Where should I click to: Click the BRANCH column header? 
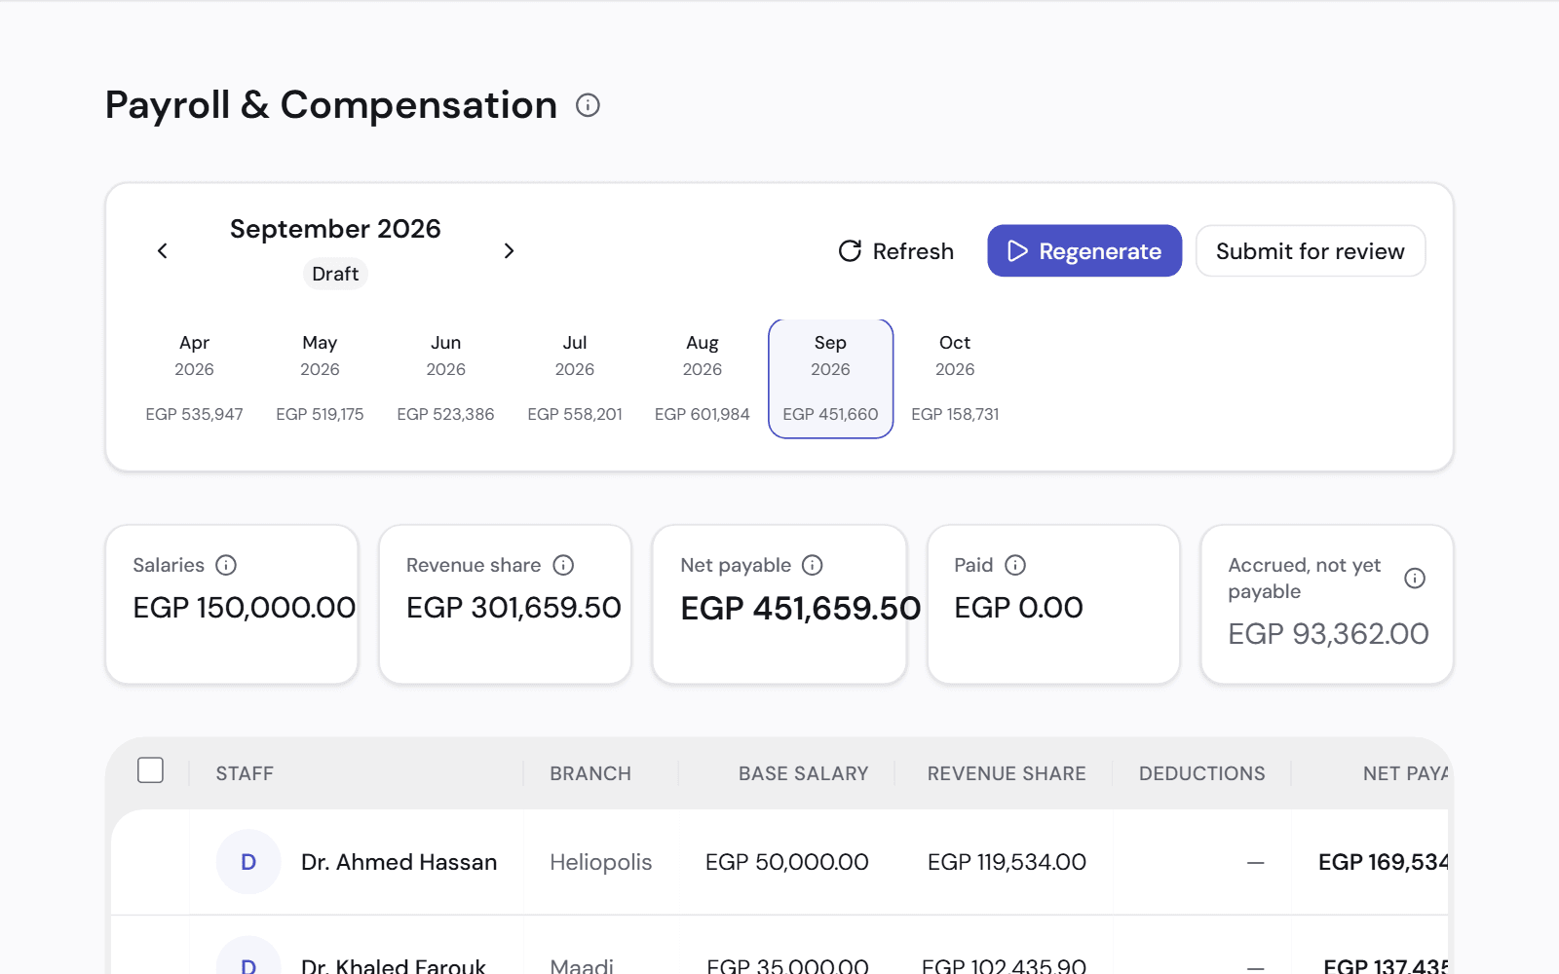coord(590,773)
